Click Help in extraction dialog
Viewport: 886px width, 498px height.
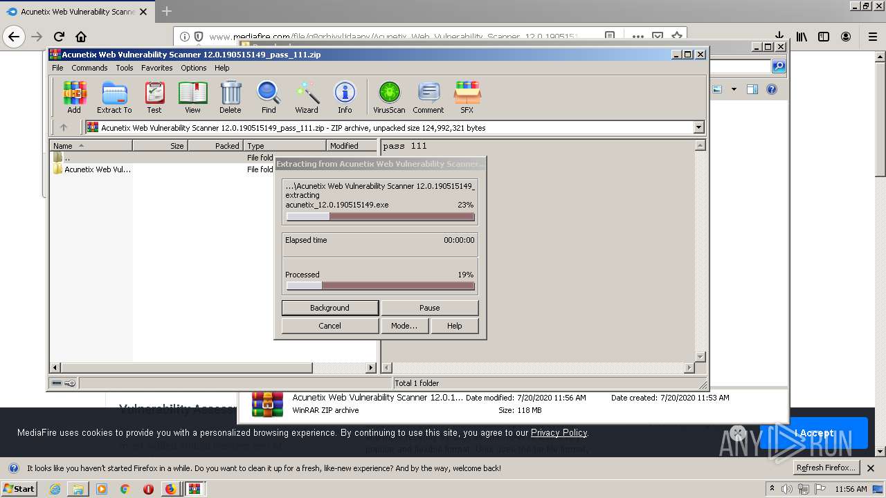(455, 326)
